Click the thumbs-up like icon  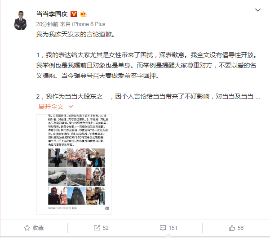coord(232,228)
